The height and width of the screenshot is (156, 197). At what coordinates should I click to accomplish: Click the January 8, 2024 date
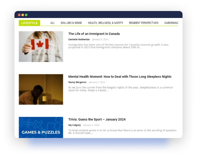[100, 39]
